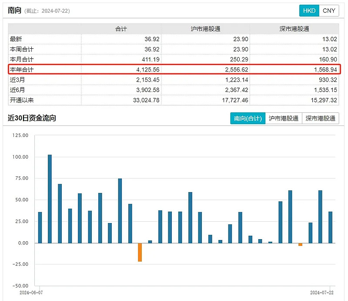The image size is (348, 301).
Task: Click the 开通以来 row label
Action: pyautogui.click(x=21, y=100)
